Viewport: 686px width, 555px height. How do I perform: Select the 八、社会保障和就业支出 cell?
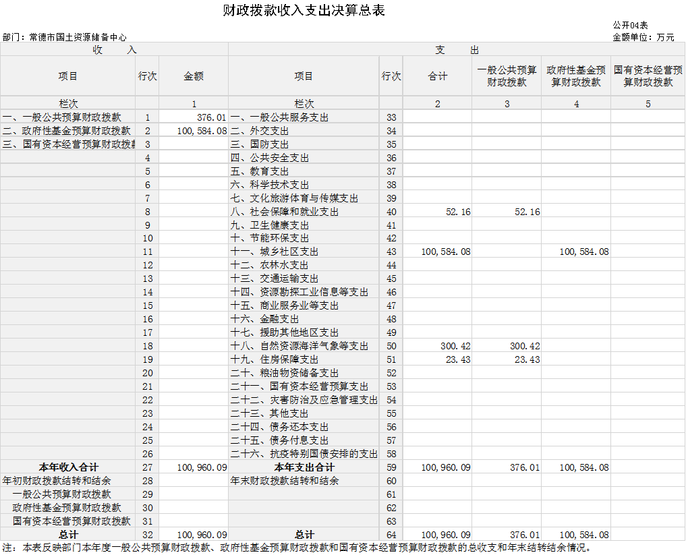pos(304,212)
